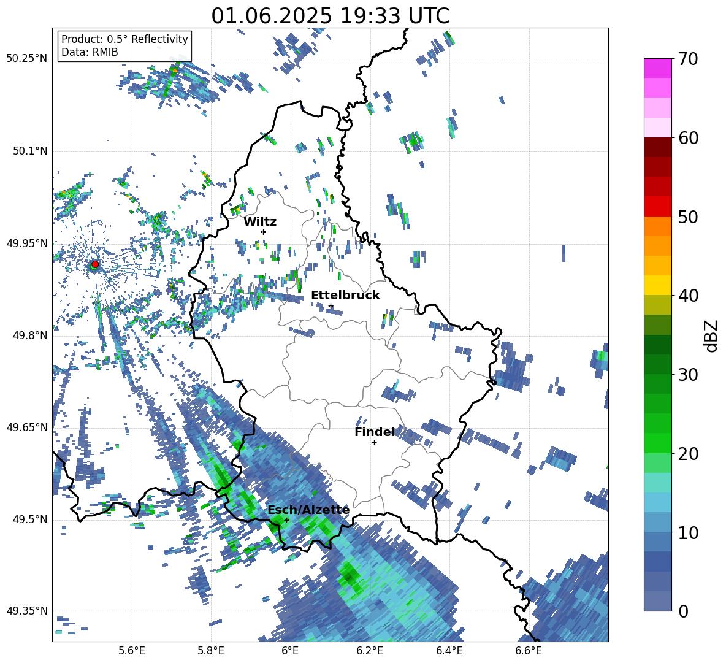This screenshot has width=726, height=663.
Task: Click the Product: 0.5° Reflectivity text
Action: click(124, 39)
